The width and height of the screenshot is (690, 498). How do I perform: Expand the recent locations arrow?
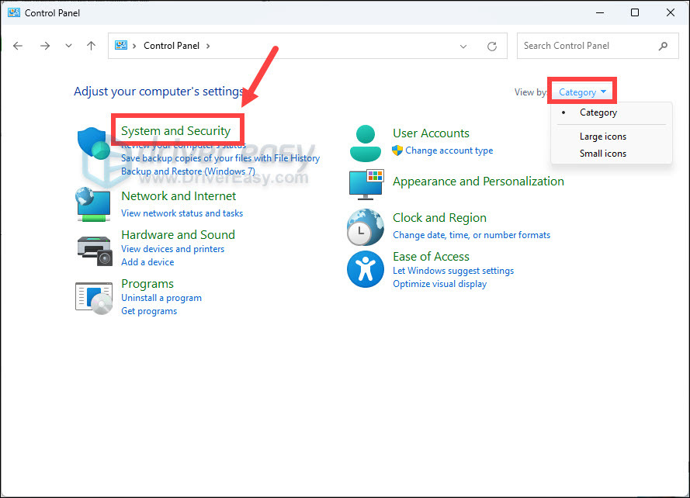click(x=68, y=47)
